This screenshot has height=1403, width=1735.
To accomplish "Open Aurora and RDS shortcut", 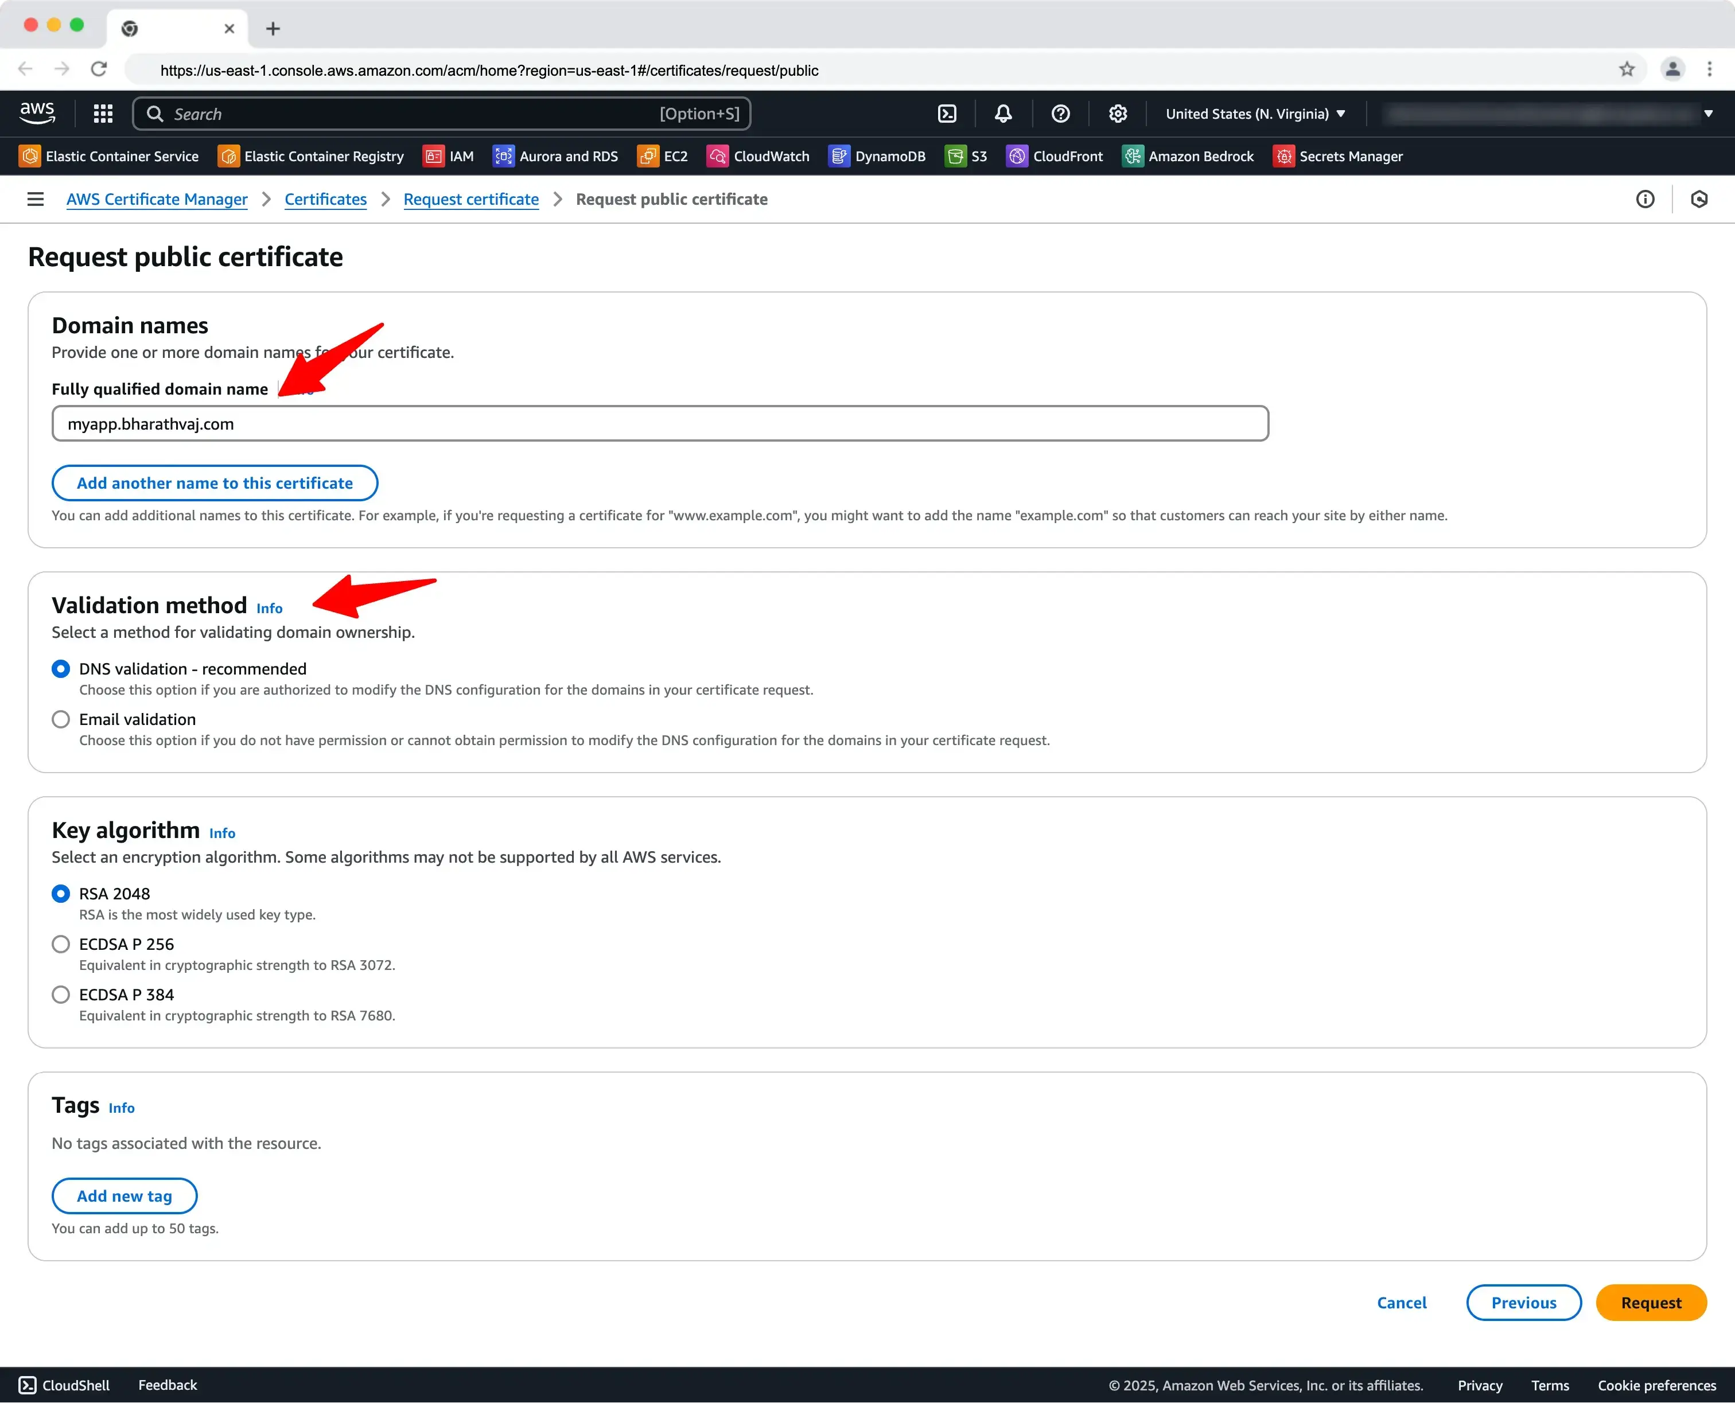I will [x=555, y=156].
